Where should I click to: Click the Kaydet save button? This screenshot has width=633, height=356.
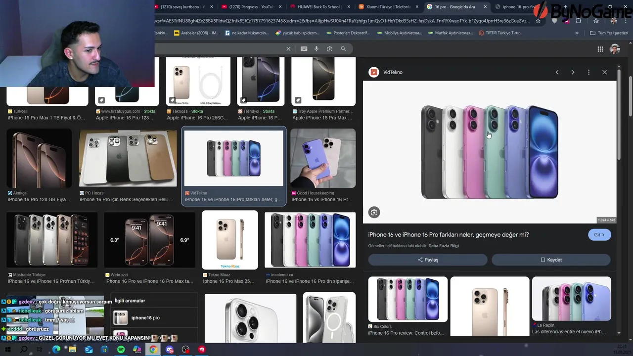(x=551, y=260)
